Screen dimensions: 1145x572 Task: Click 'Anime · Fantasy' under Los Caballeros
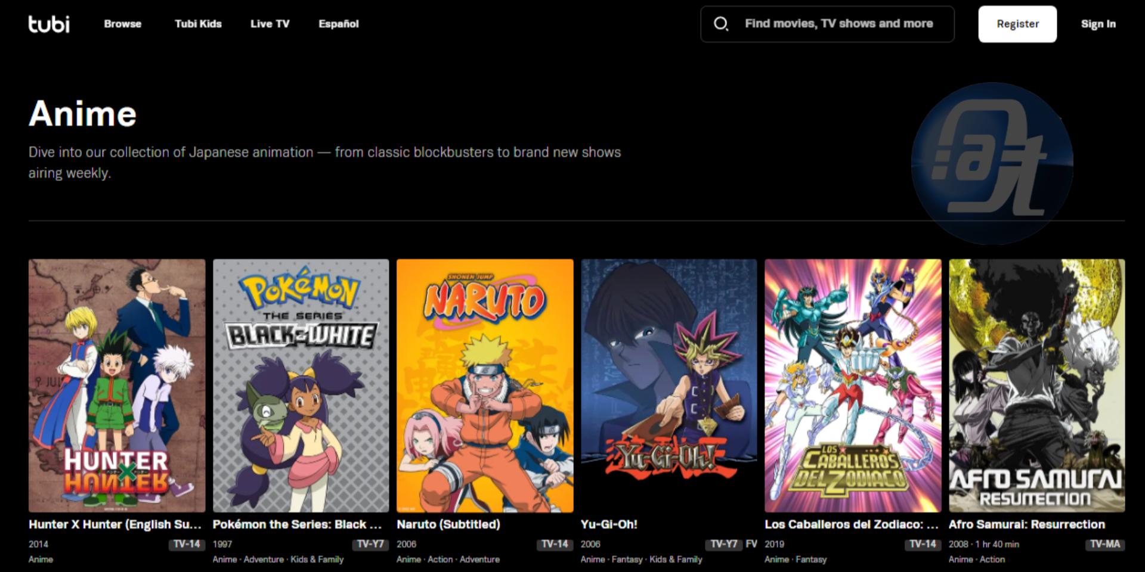[x=796, y=559]
